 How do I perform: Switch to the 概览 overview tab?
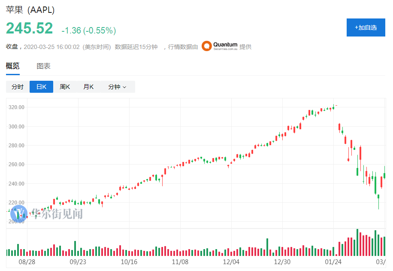coord(13,66)
